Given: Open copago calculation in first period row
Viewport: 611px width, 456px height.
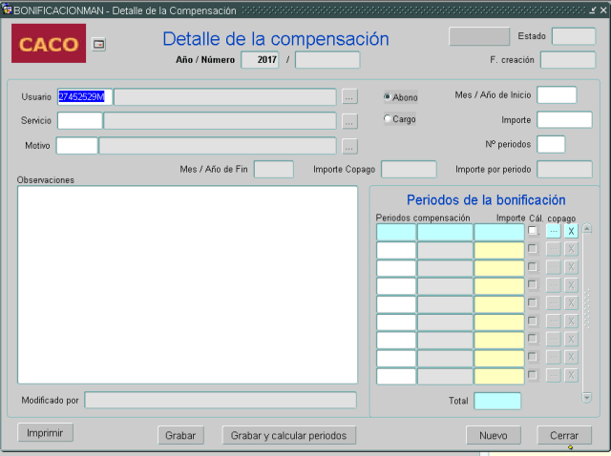Looking at the screenshot, I should pos(554,231).
